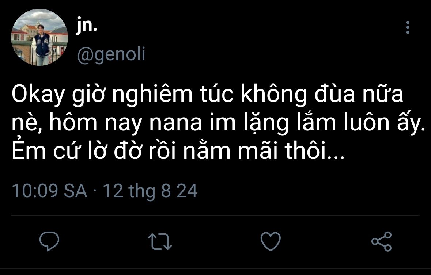Open the @genoli handle link
The image size is (431, 275).
point(111,54)
